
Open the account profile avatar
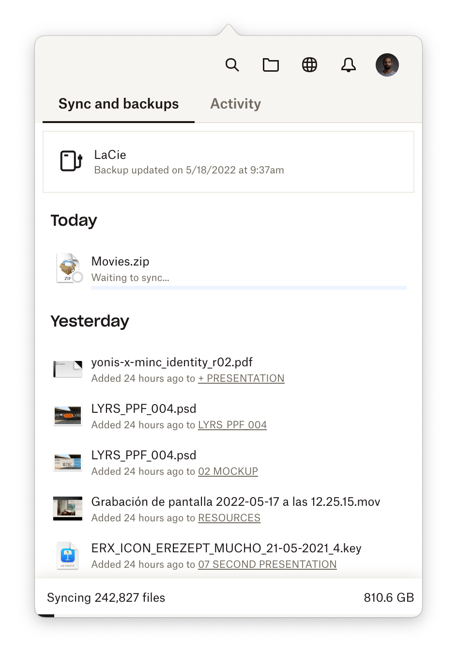(x=387, y=65)
